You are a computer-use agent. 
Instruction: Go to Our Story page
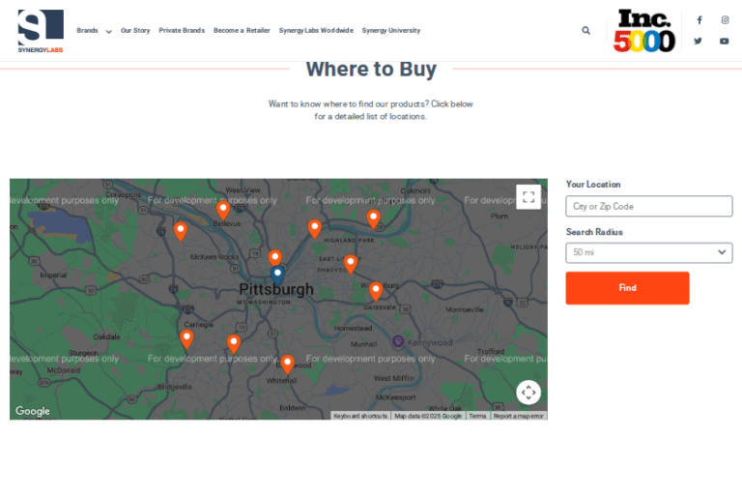click(x=135, y=31)
